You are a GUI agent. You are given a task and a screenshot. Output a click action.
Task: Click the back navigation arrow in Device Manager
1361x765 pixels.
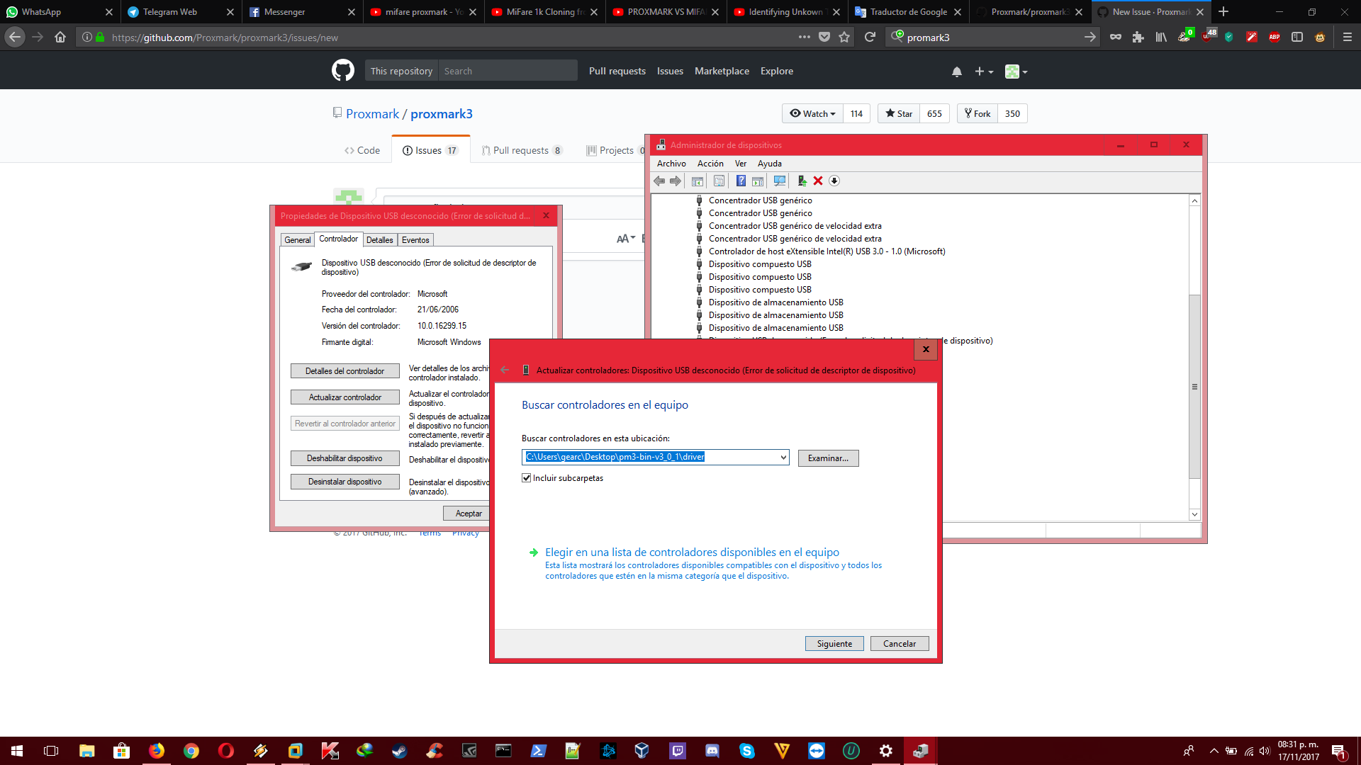[x=659, y=181]
